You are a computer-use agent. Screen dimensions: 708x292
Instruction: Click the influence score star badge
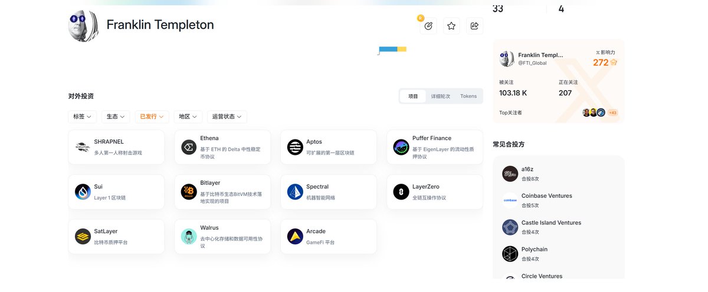614,62
